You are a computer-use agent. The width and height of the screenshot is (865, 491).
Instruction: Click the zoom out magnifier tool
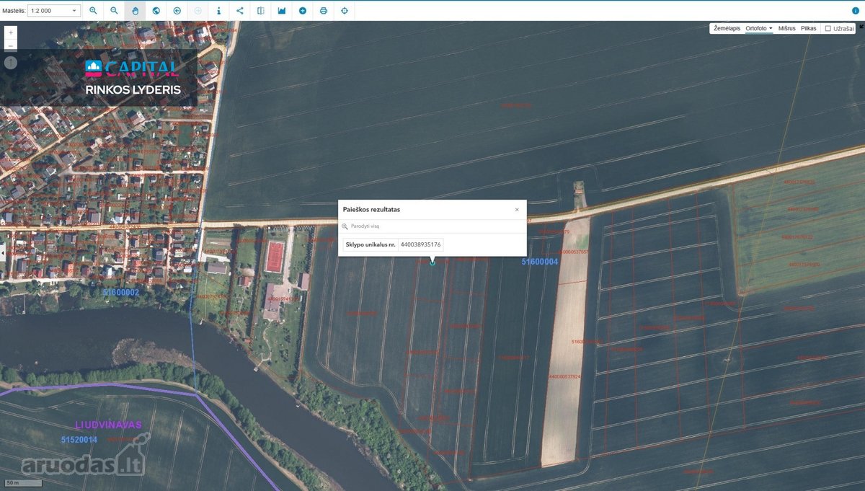pyautogui.click(x=114, y=11)
